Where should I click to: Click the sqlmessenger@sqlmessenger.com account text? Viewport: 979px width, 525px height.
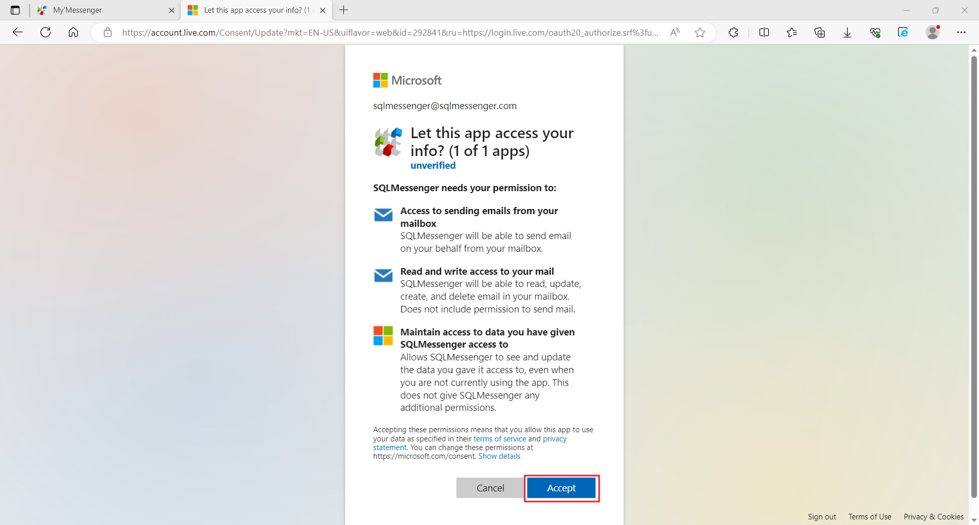click(445, 106)
